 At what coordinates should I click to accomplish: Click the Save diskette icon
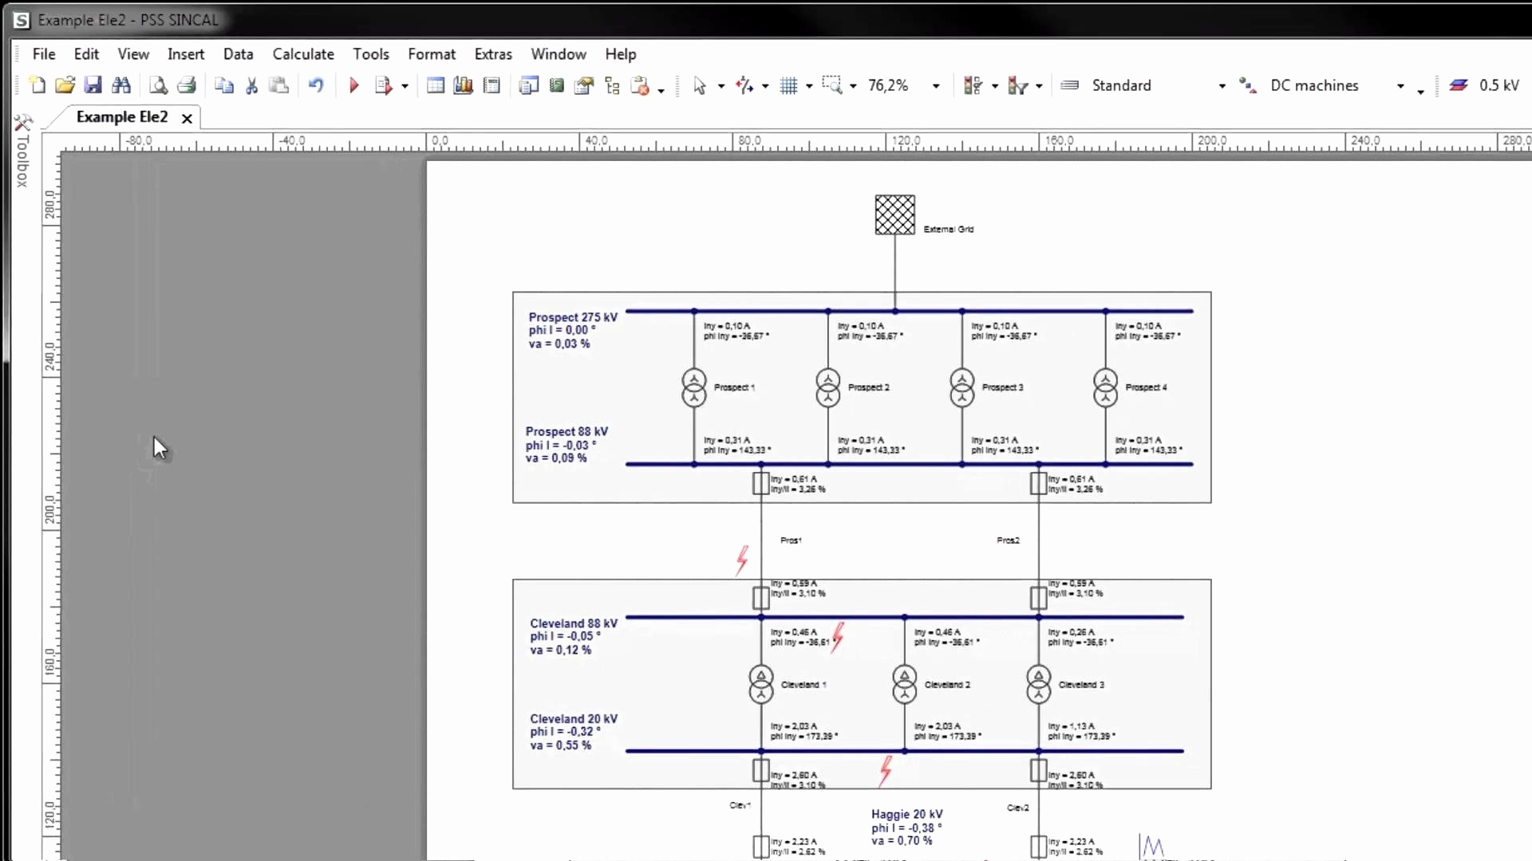tap(93, 85)
